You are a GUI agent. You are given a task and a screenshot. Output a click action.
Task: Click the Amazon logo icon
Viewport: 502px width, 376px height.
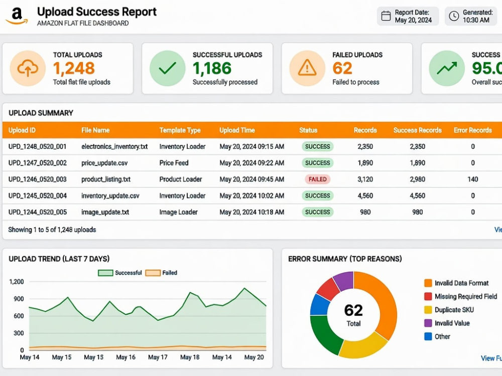tap(17, 16)
